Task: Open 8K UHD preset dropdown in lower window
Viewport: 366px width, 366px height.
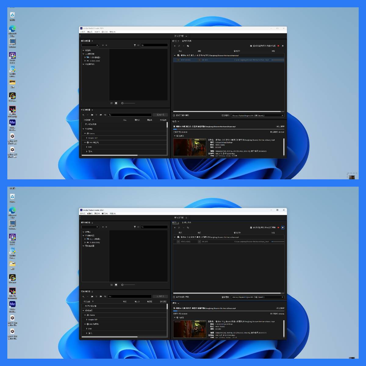Action: (199, 242)
